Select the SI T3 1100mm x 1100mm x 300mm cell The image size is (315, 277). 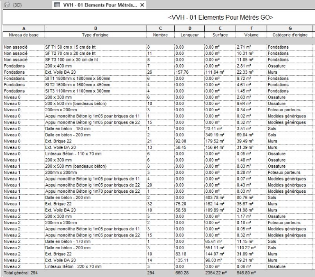point(96,91)
